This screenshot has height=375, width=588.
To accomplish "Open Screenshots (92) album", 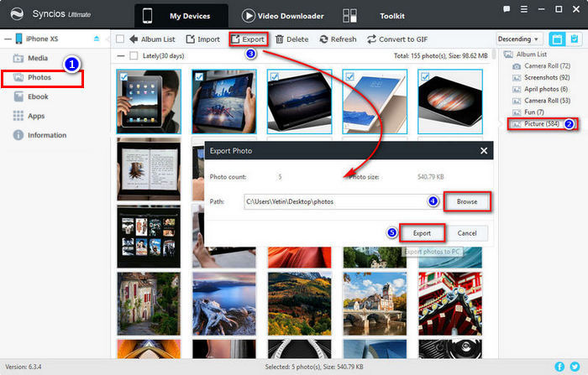I will coord(541,77).
